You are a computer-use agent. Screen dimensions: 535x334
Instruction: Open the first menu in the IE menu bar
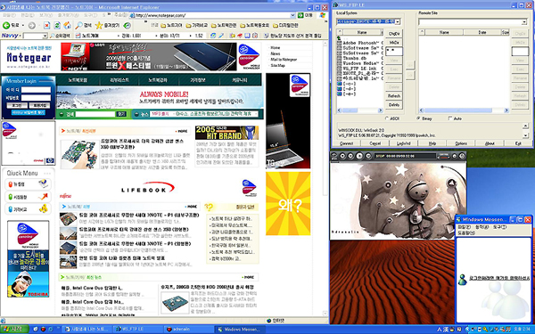(x=9, y=15)
